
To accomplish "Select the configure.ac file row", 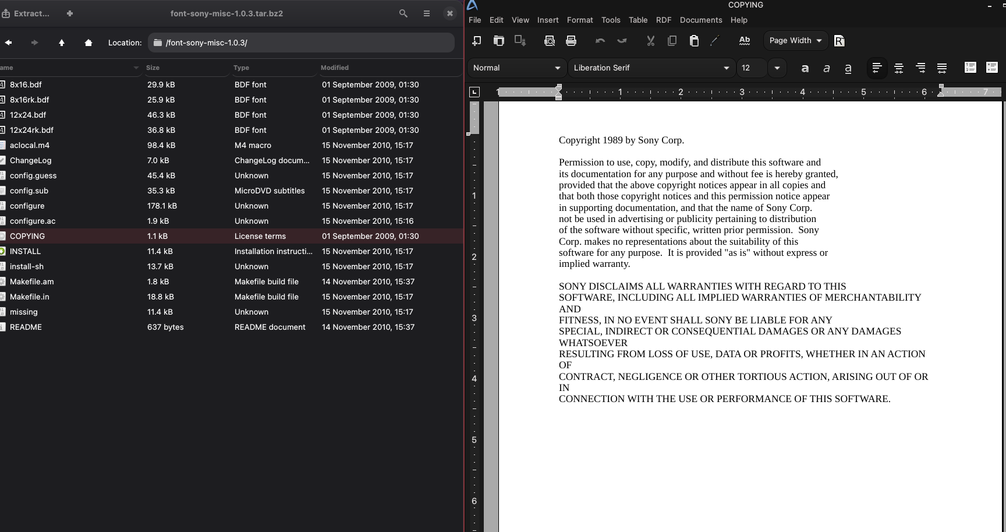I will point(232,221).
